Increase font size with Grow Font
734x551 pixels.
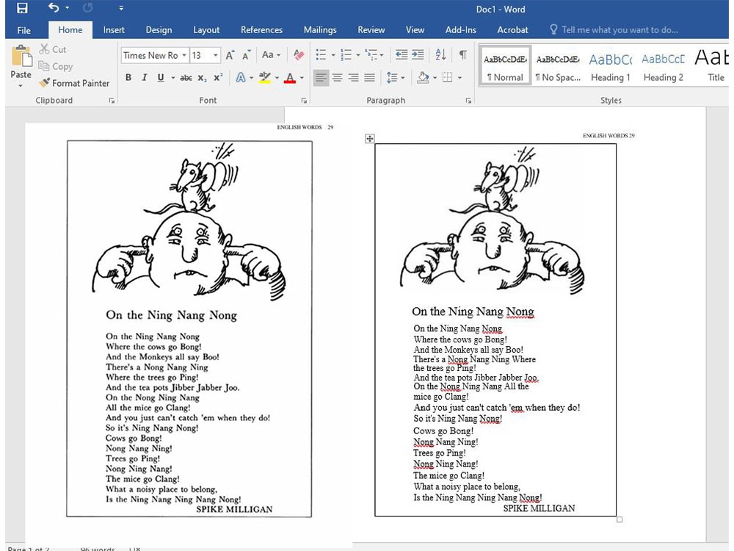[x=230, y=55]
